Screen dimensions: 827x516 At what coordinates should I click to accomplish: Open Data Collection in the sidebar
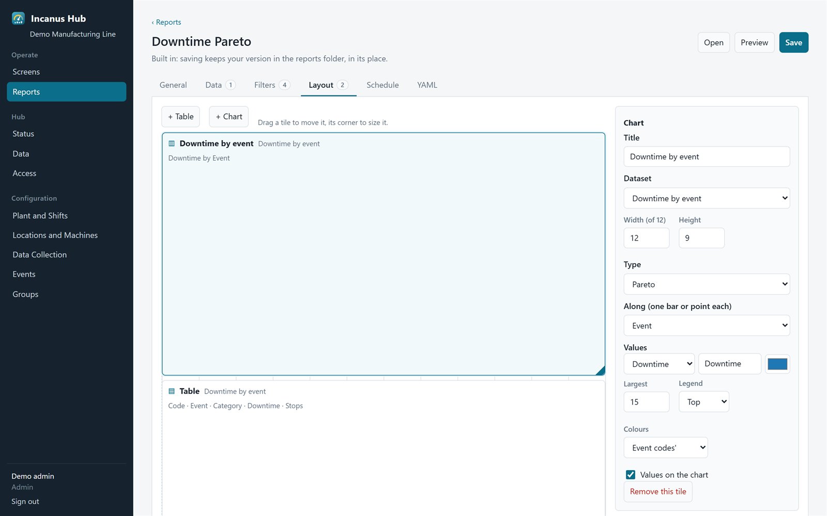66,255
